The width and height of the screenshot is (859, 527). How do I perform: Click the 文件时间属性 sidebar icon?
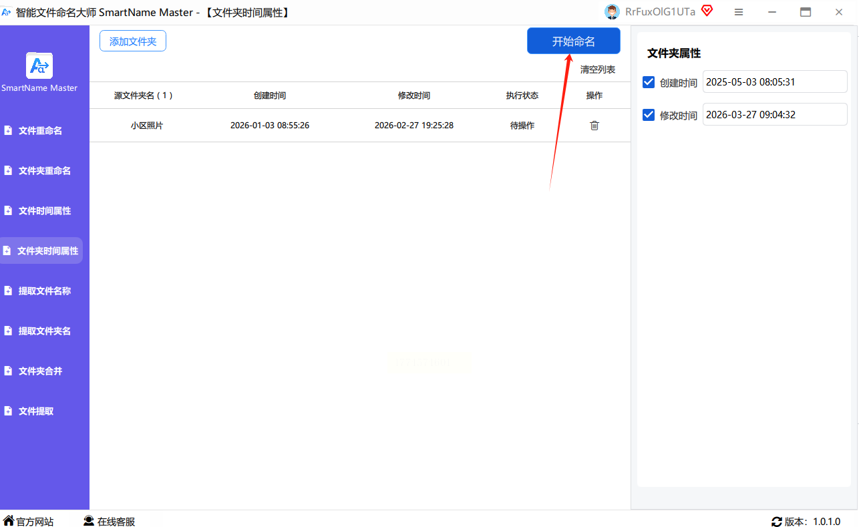(x=8, y=211)
